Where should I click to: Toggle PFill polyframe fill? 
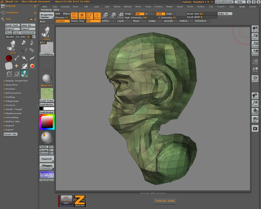click(x=58, y=14)
